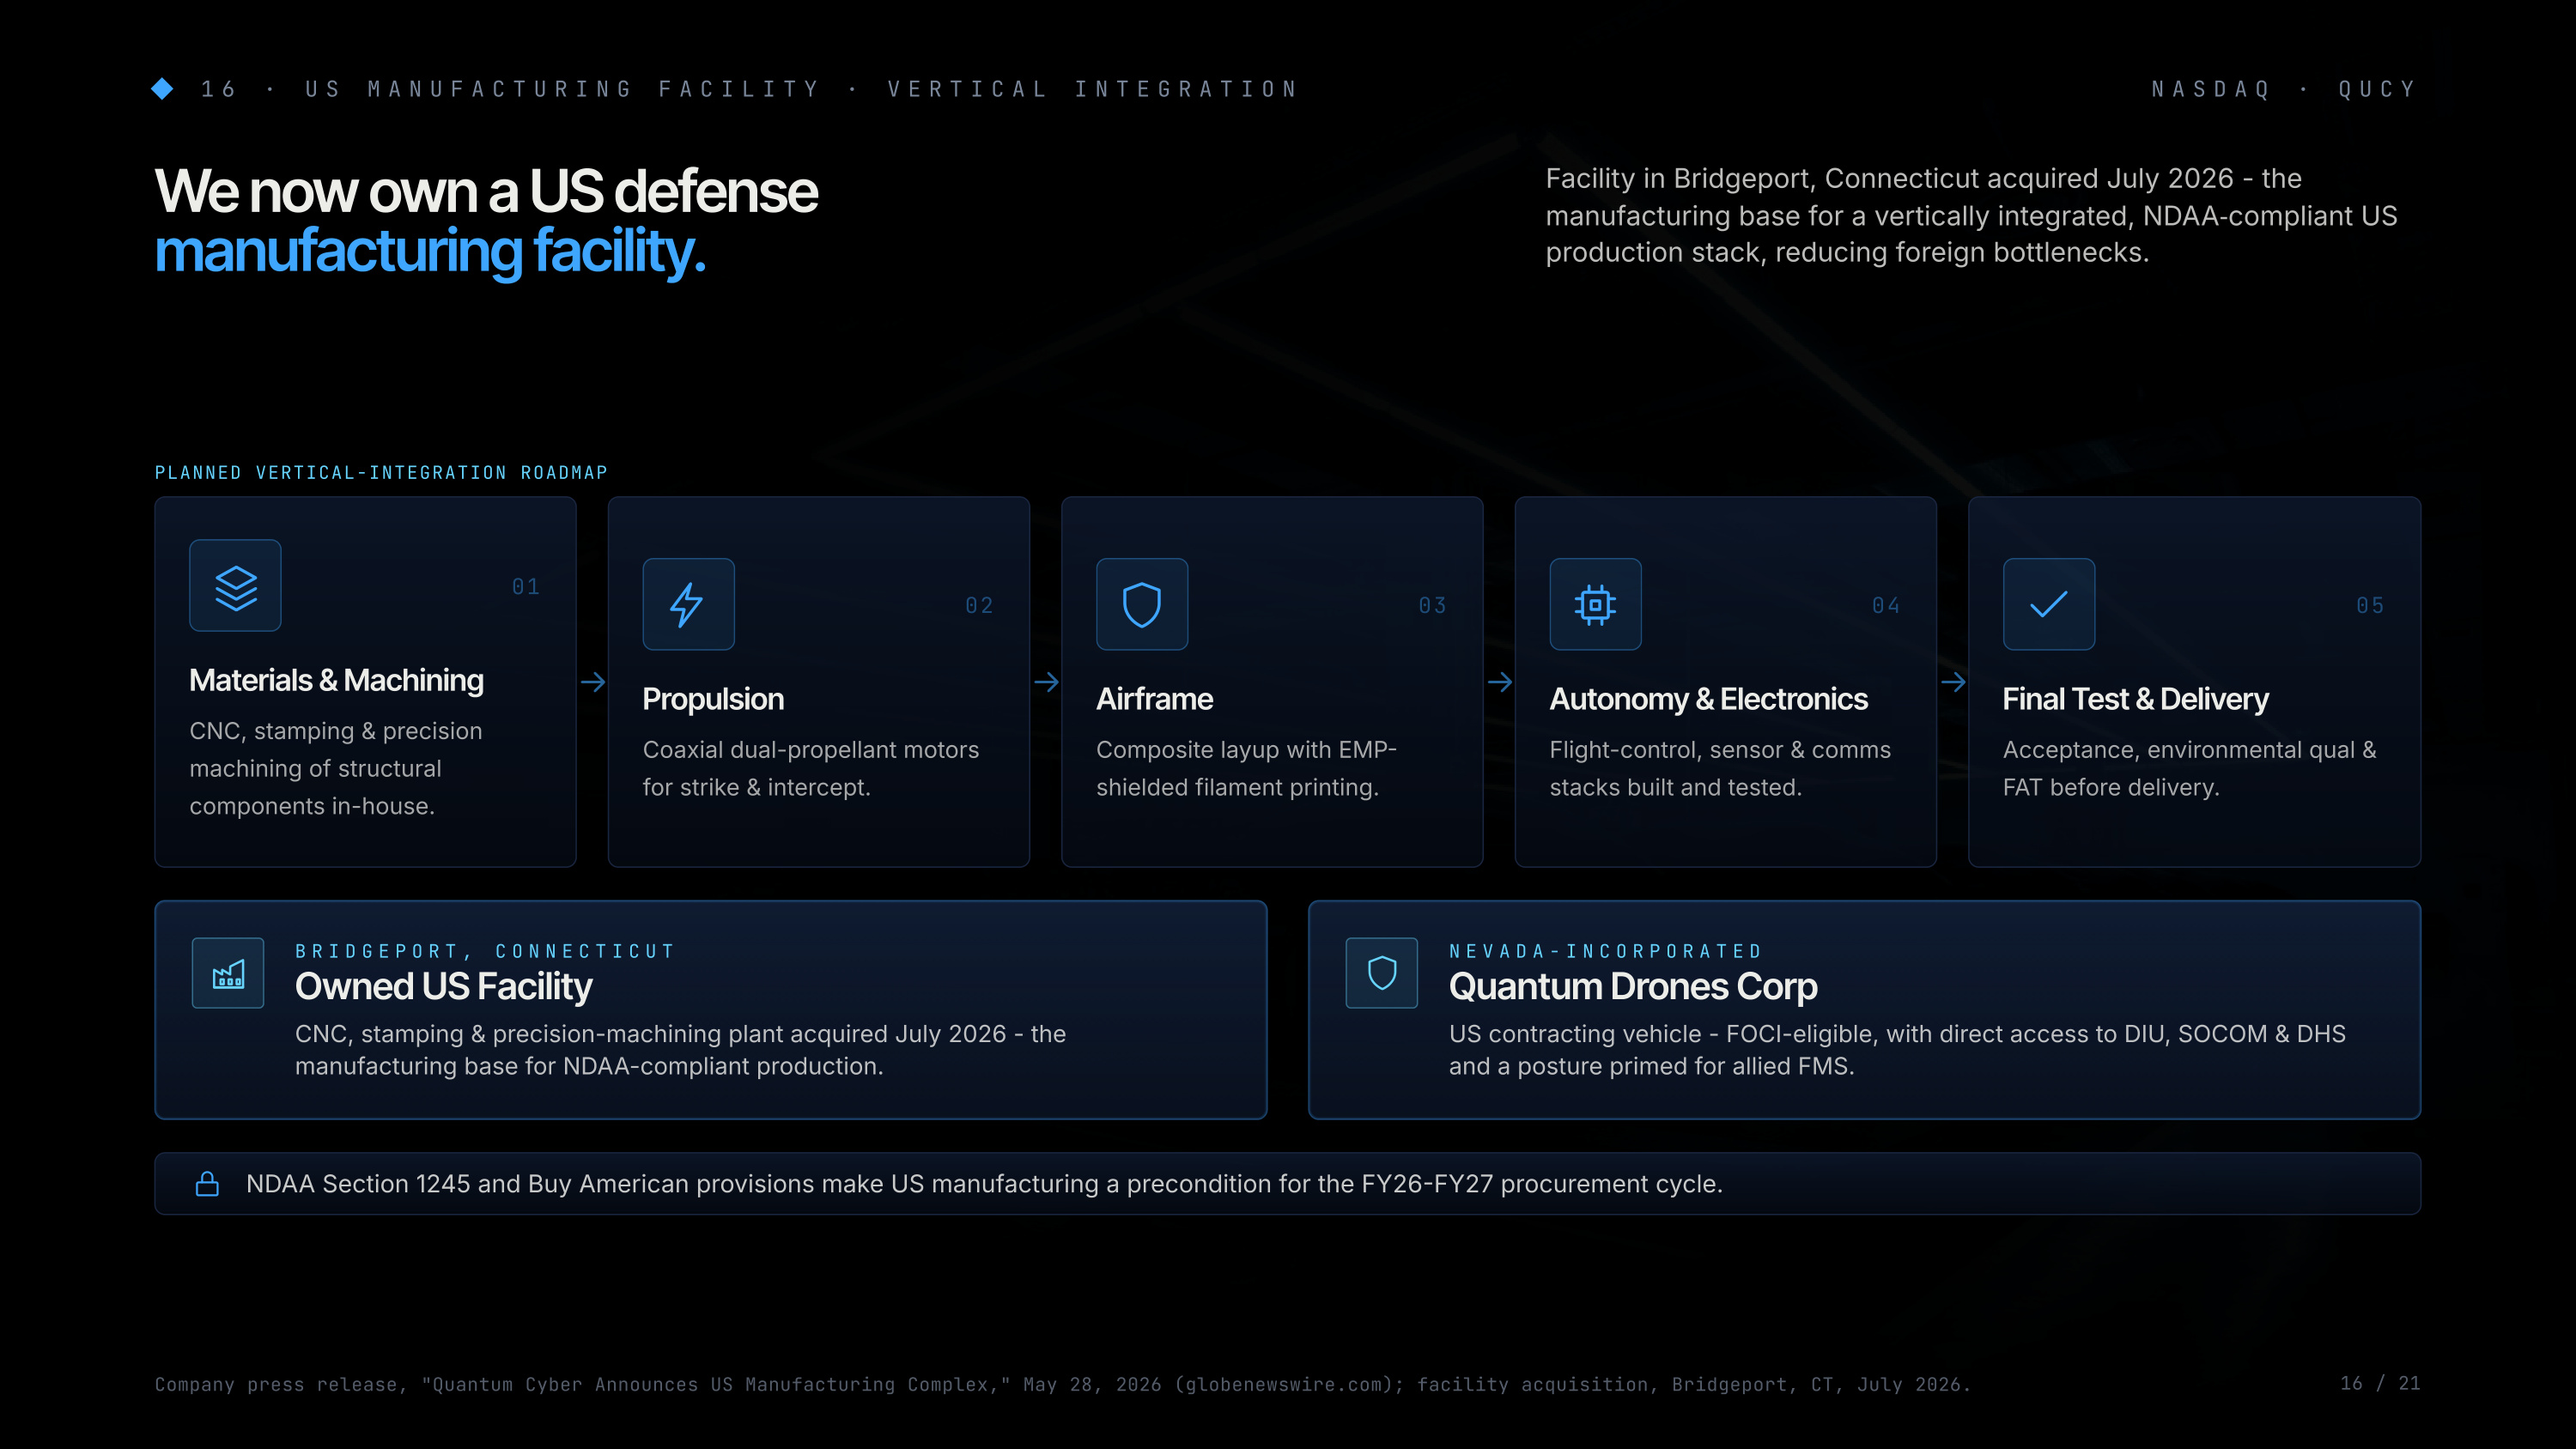Click the 'NASDAQ' label in the header

2211,89
